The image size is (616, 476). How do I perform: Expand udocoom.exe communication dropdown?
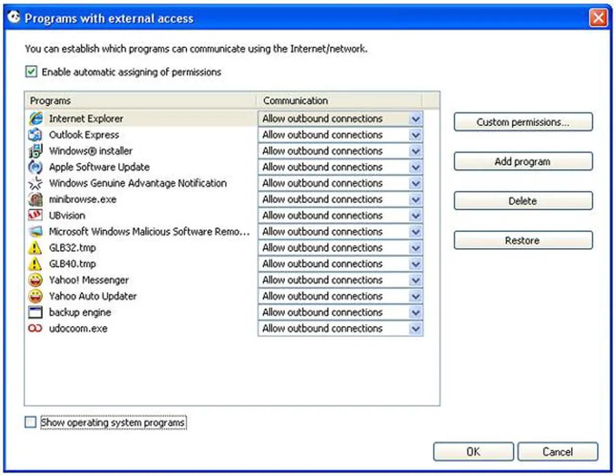[416, 329]
